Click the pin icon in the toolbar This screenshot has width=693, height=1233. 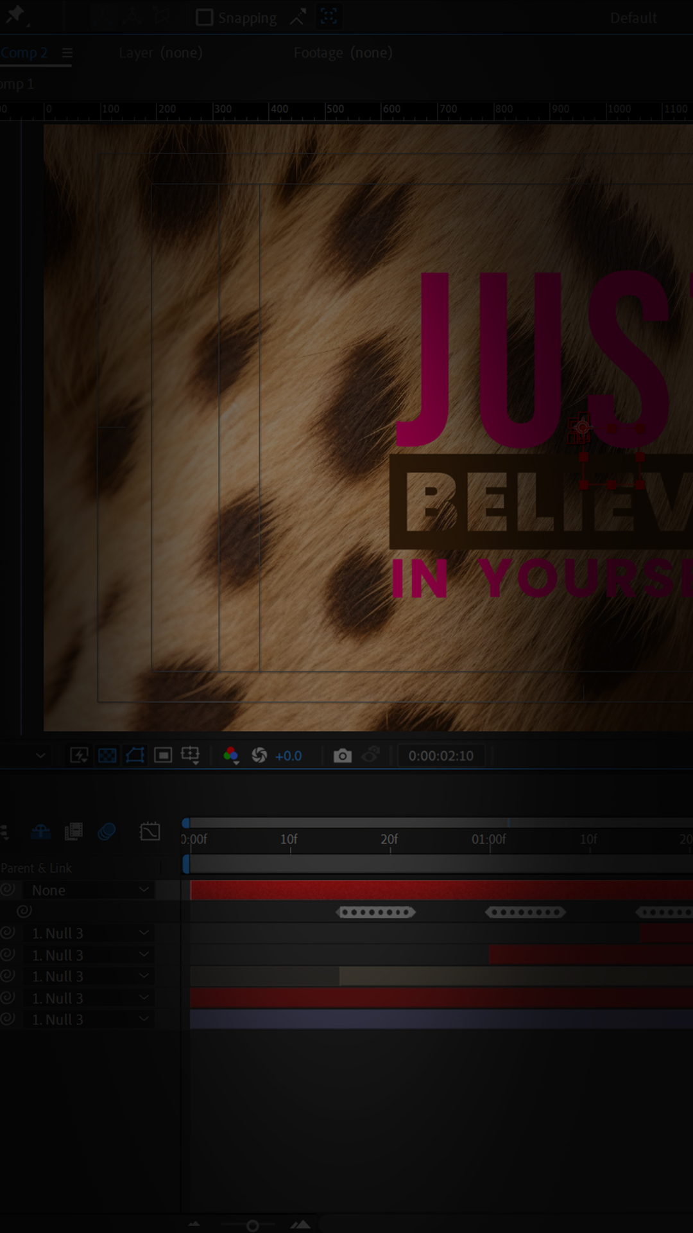(x=15, y=14)
